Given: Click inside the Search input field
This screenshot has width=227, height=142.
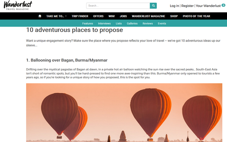Looking at the screenshot, I should pos(118,6).
